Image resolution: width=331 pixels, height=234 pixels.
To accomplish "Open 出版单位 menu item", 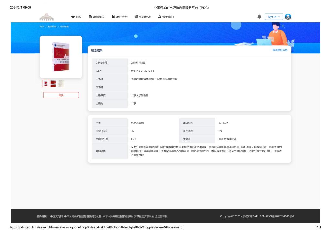I will (x=97, y=17).
